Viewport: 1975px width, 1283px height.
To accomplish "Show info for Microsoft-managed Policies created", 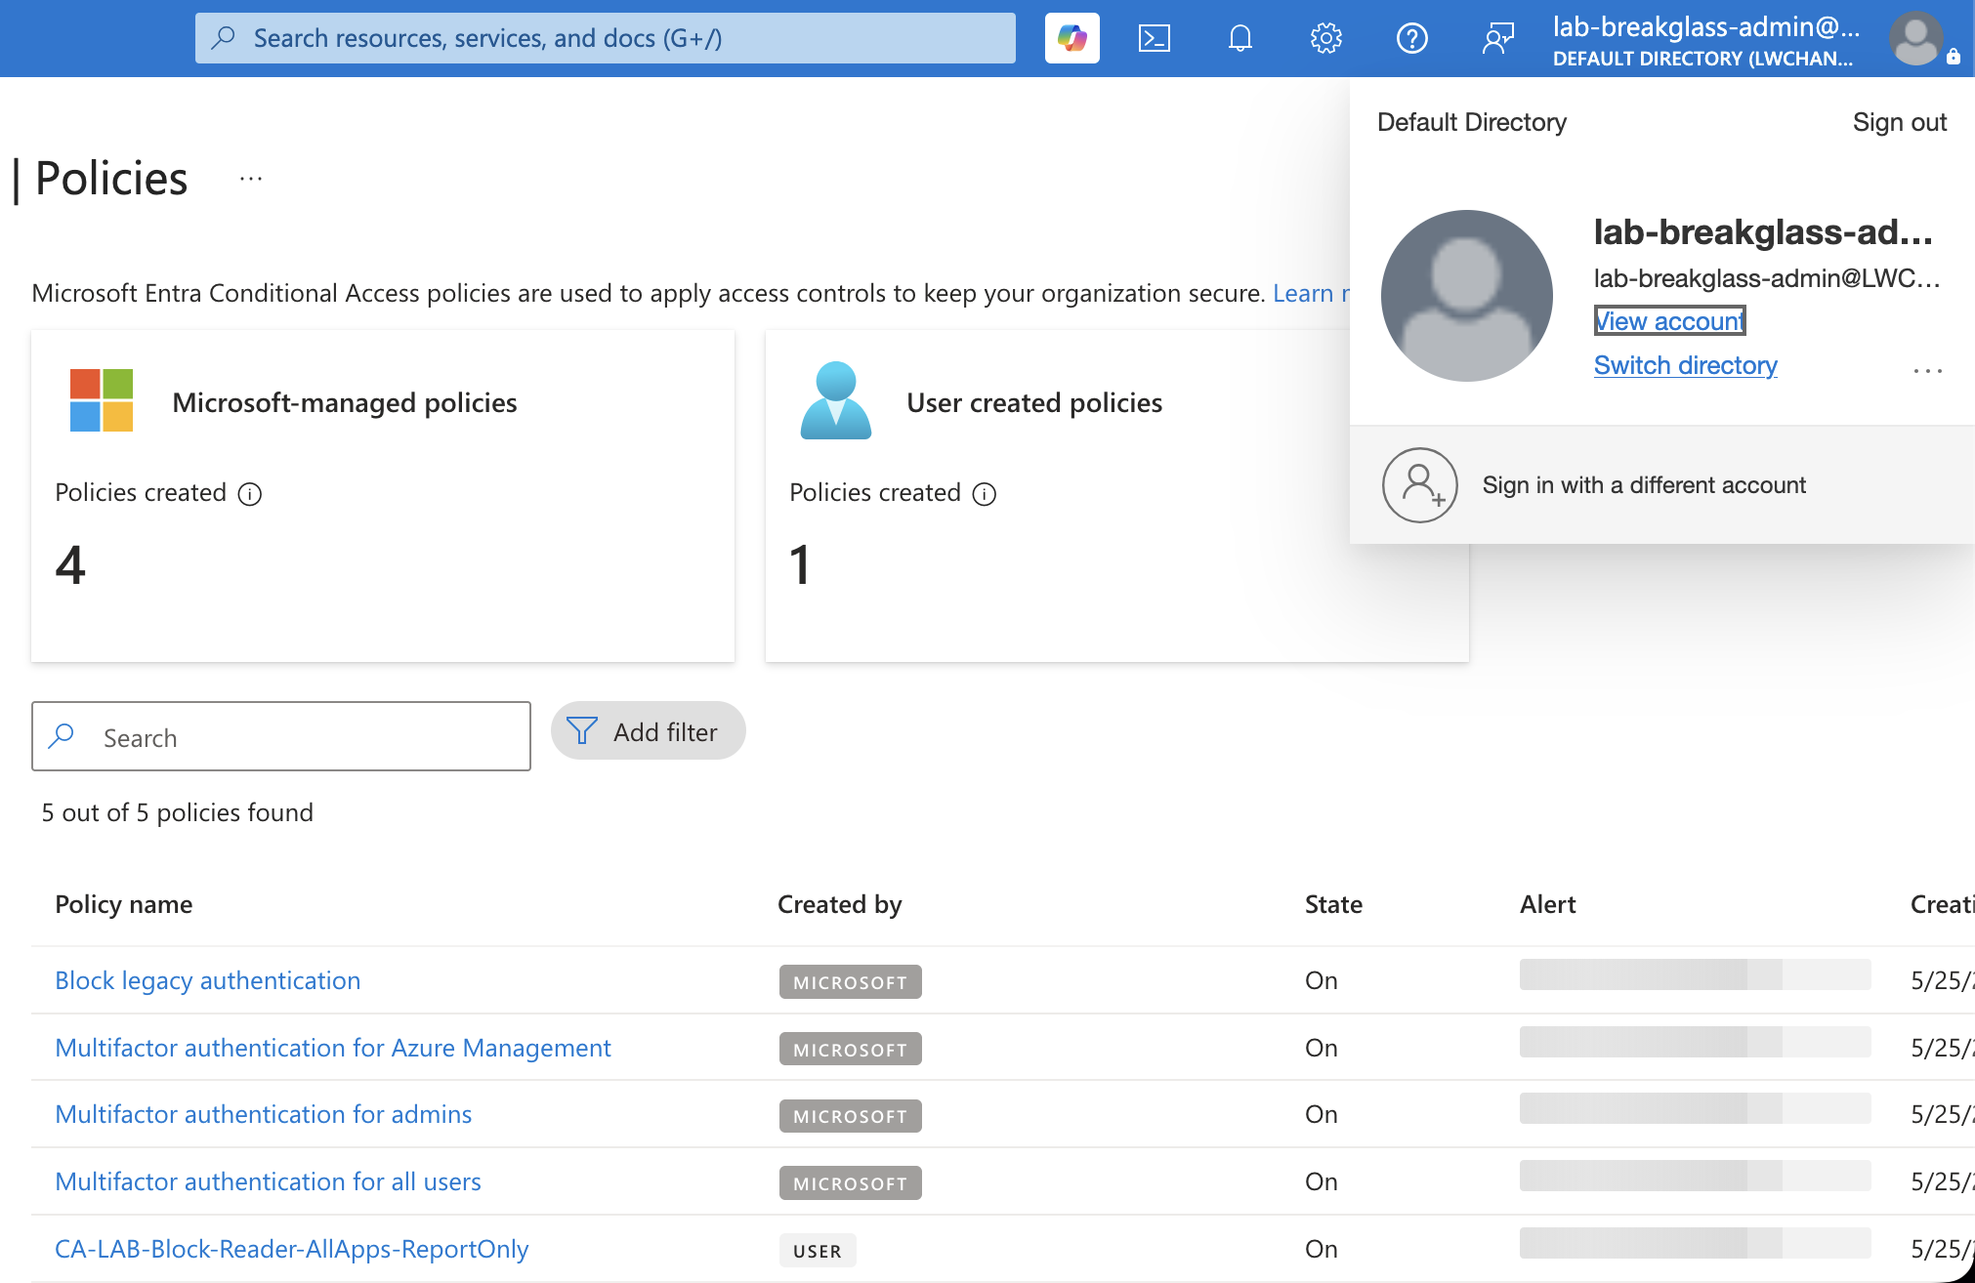I will 250,494.
